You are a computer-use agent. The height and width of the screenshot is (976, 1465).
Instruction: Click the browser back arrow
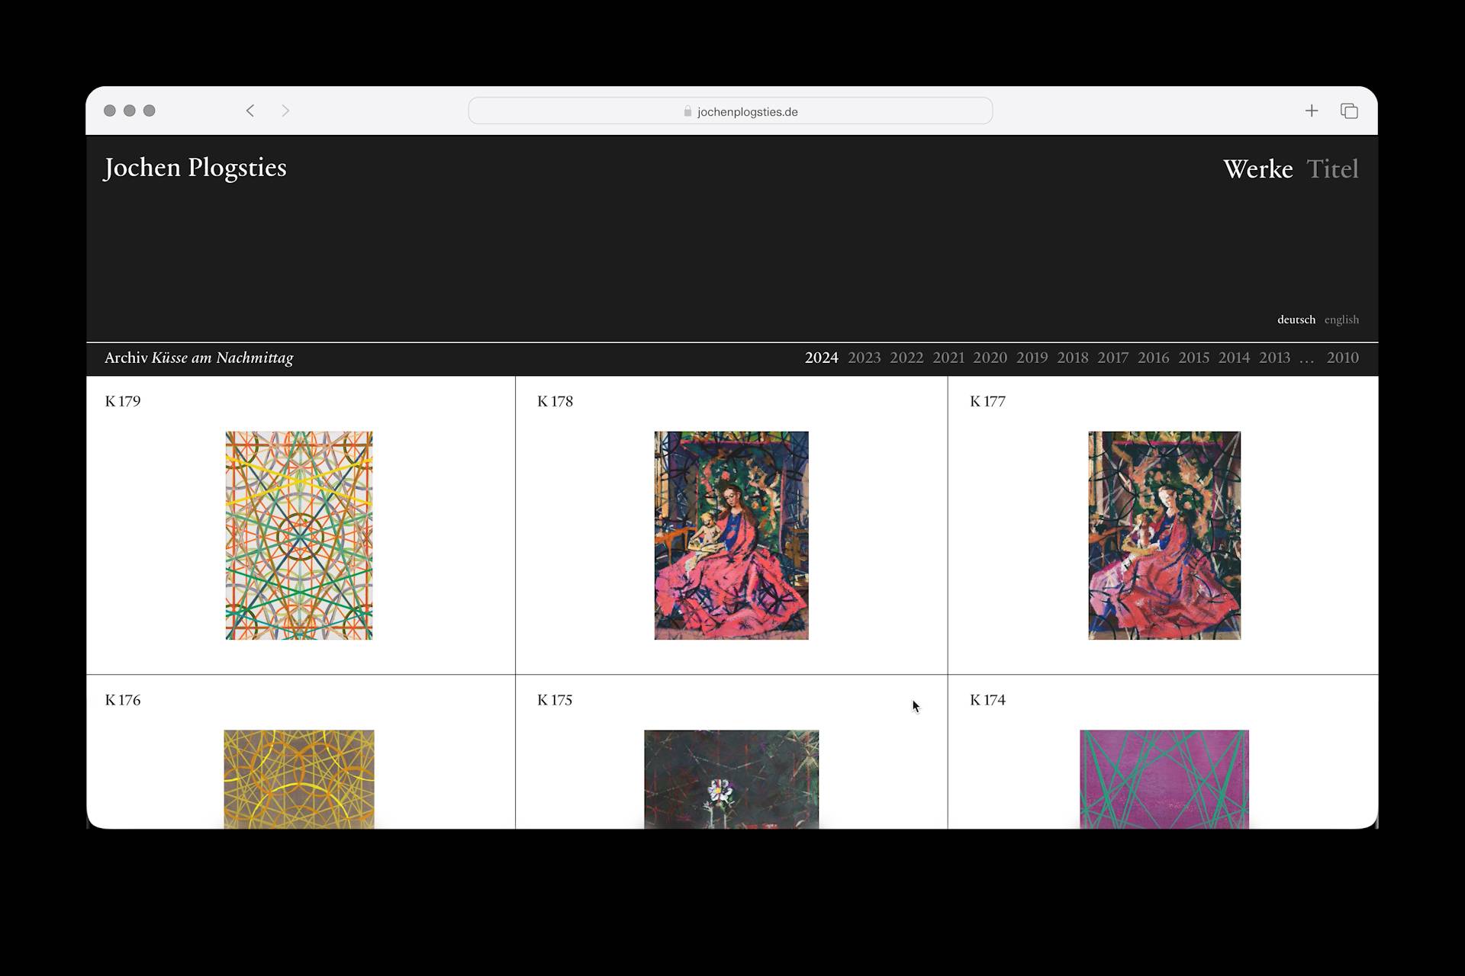pos(250,111)
